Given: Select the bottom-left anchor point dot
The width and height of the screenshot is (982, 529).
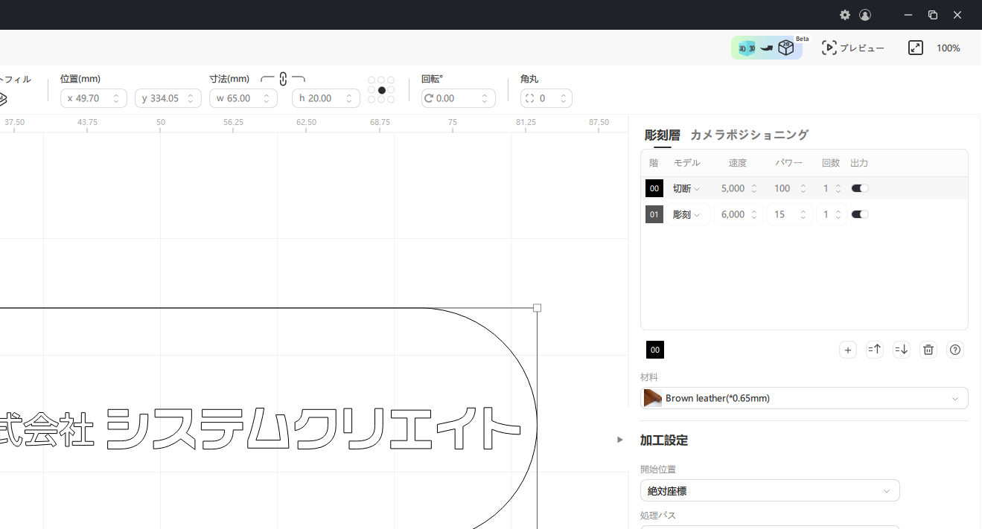Looking at the screenshot, I should click(372, 100).
